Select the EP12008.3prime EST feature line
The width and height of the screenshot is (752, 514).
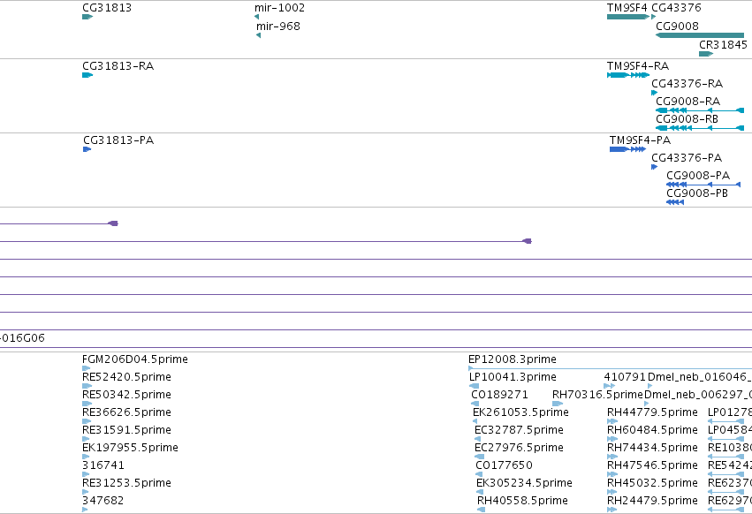click(610, 368)
